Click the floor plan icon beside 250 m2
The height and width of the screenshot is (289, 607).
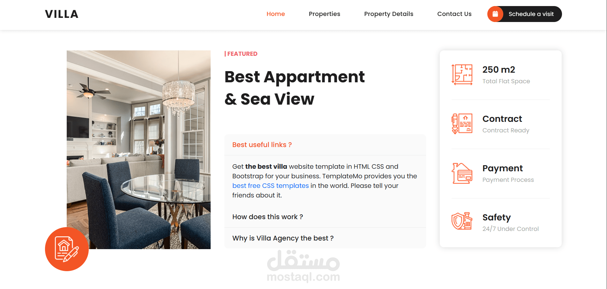[x=462, y=75]
